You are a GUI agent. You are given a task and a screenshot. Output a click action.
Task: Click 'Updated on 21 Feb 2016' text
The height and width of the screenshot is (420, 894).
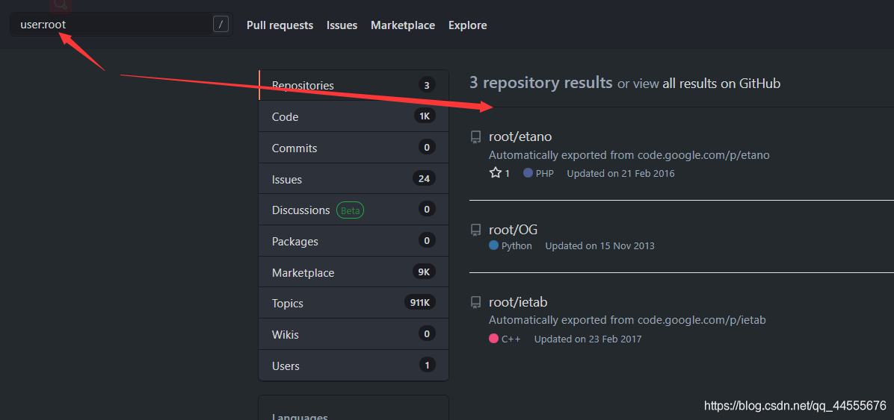coord(620,174)
